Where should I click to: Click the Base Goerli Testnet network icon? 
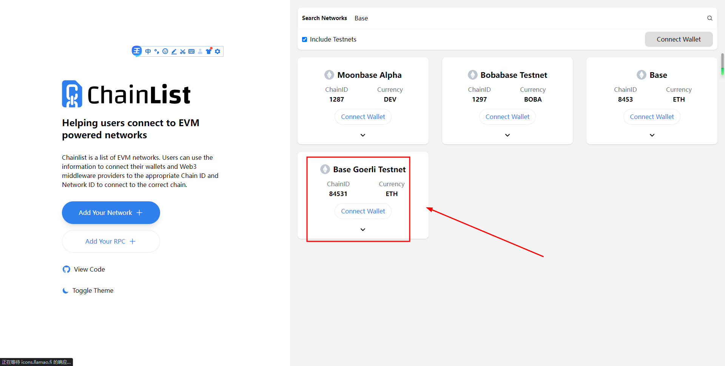pos(325,169)
